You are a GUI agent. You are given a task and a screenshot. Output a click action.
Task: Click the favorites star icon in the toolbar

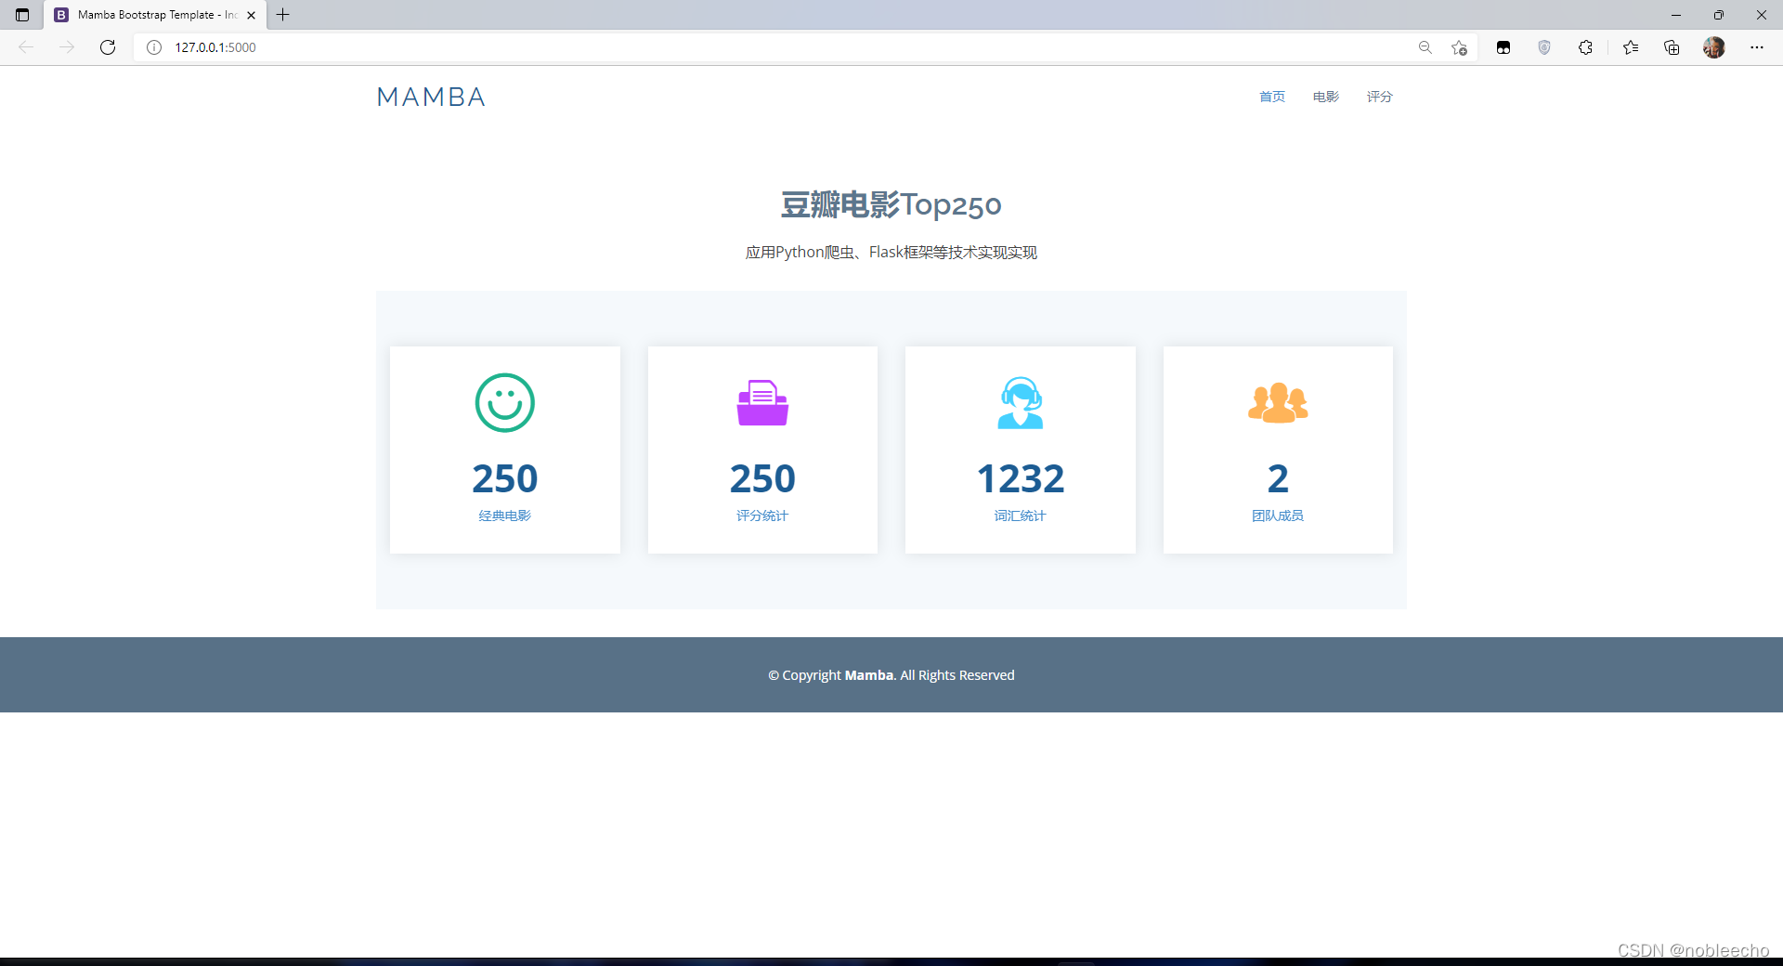click(x=1632, y=47)
